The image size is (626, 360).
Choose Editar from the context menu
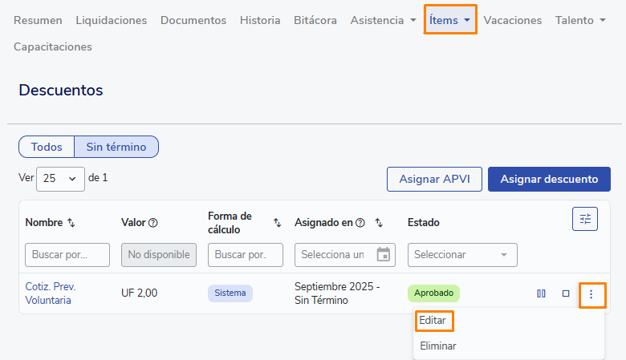(x=433, y=320)
